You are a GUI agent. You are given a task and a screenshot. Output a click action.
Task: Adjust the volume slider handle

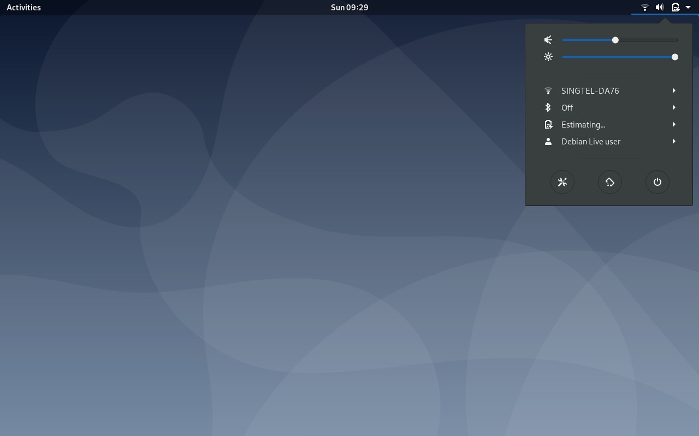click(615, 40)
